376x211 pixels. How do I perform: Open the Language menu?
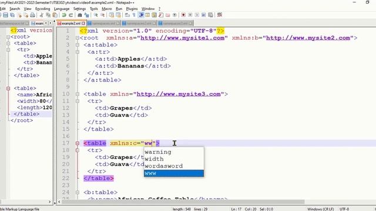tap(62, 9)
